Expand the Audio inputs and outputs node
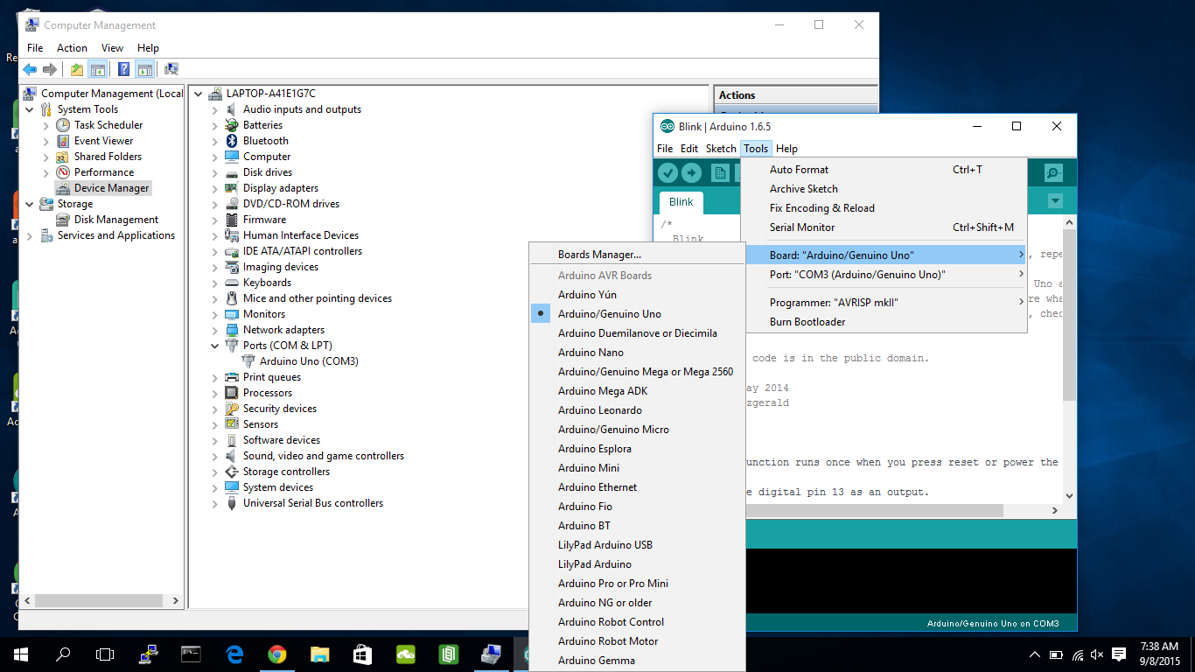 pos(215,110)
